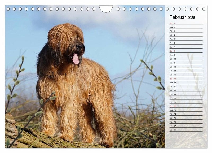This screenshot has height=153, width=212.
Task: Click the first spiral binding hole at top-left
Action: pos(8,9)
